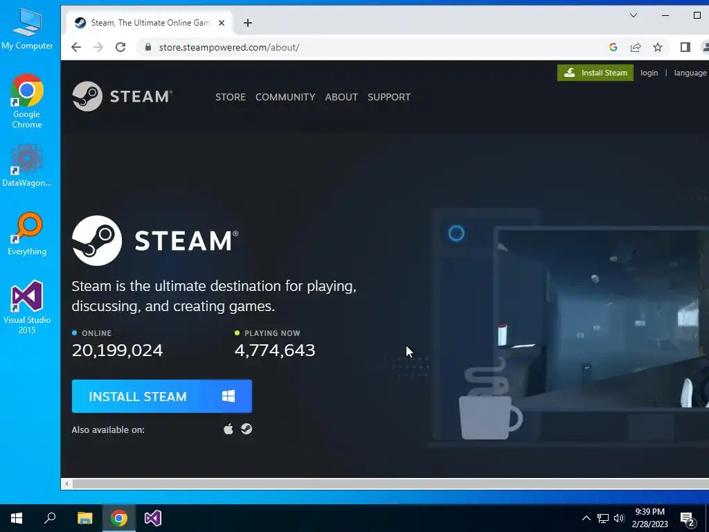Open network status tray icon
Screen dimensions: 709x532
coord(603,518)
